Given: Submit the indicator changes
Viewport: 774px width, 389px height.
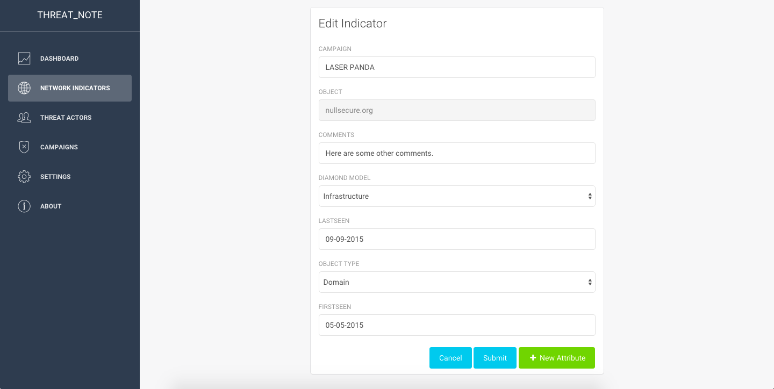Looking at the screenshot, I should (495, 358).
